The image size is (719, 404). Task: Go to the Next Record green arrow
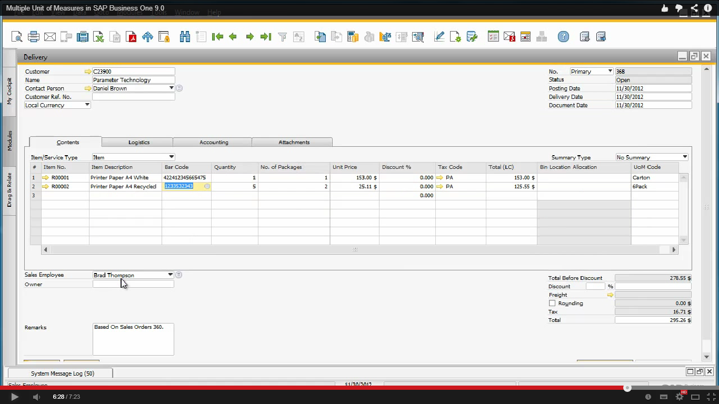click(250, 37)
